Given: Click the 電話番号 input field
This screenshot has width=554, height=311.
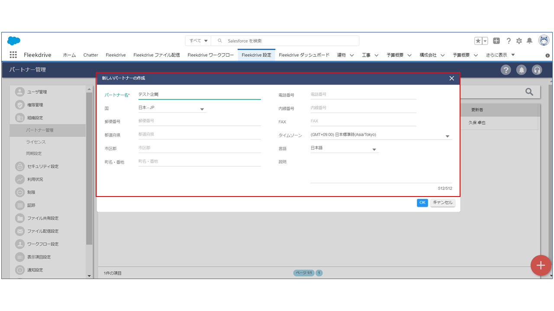Looking at the screenshot, I should [363, 94].
